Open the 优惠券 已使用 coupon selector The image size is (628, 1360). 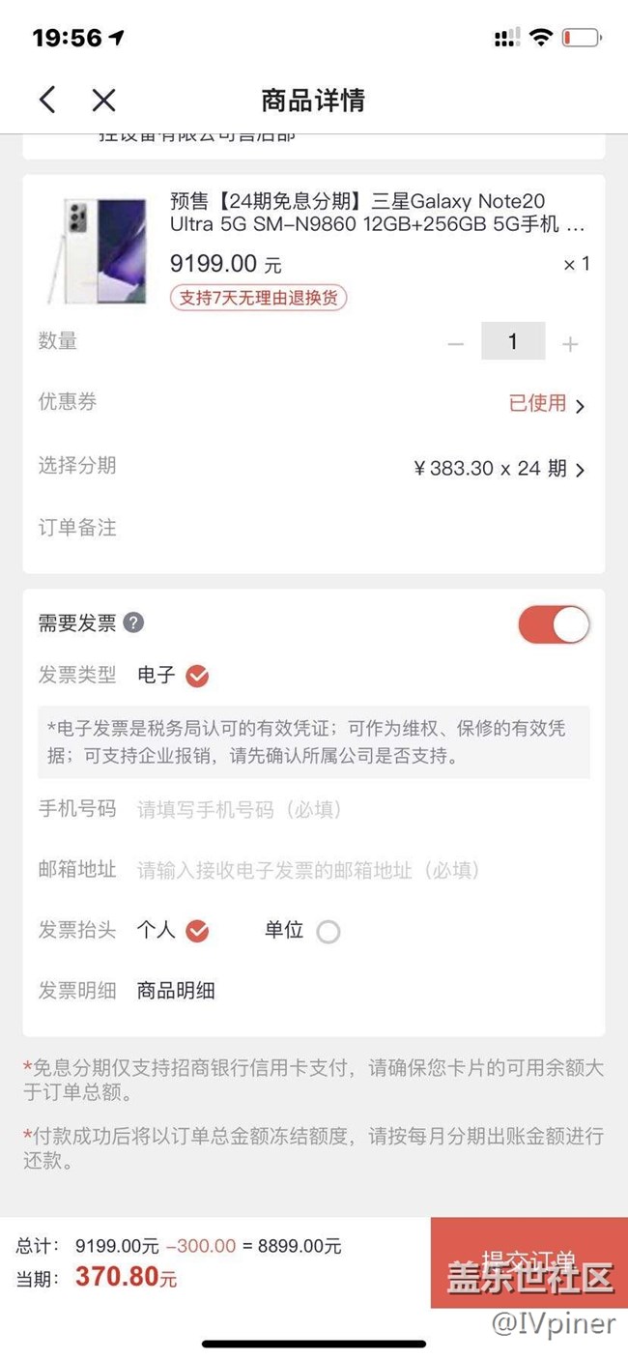[x=547, y=404]
